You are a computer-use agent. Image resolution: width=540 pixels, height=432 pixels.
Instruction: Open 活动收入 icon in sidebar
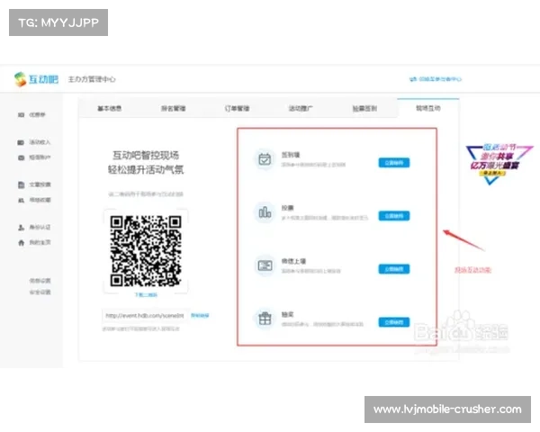(x=21, y=142)
